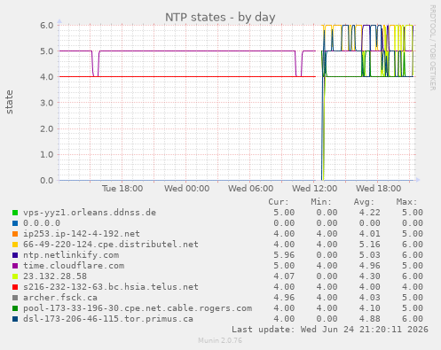Image resolution: width=441 pixels, height=350 pixels.
Task: Click the legend label ntp.netlinkify.com
Action: point(71,255)
